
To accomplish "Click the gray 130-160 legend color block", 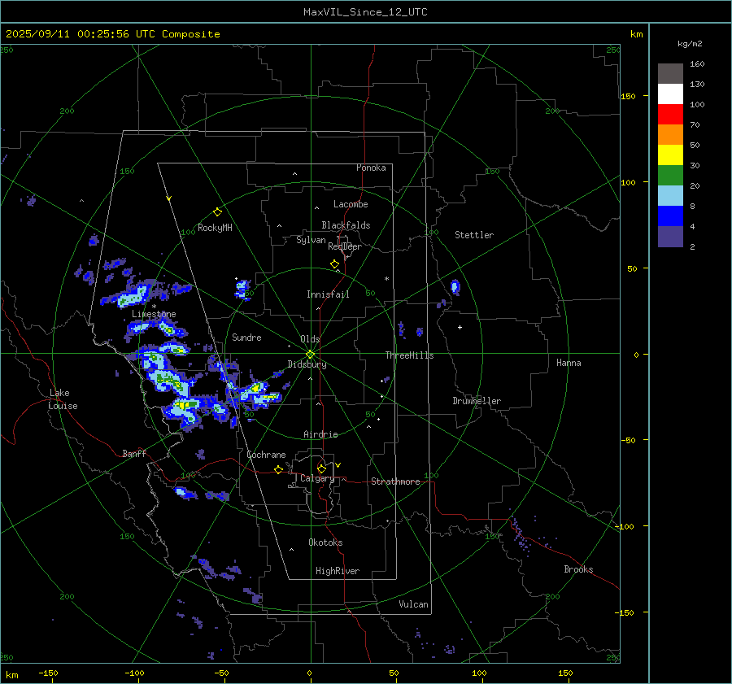I will coord(670,74).
